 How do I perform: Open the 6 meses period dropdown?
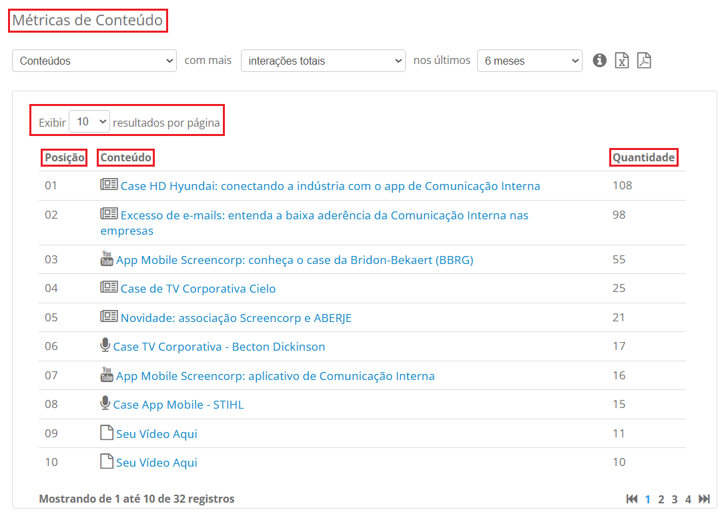pos(530,61)
